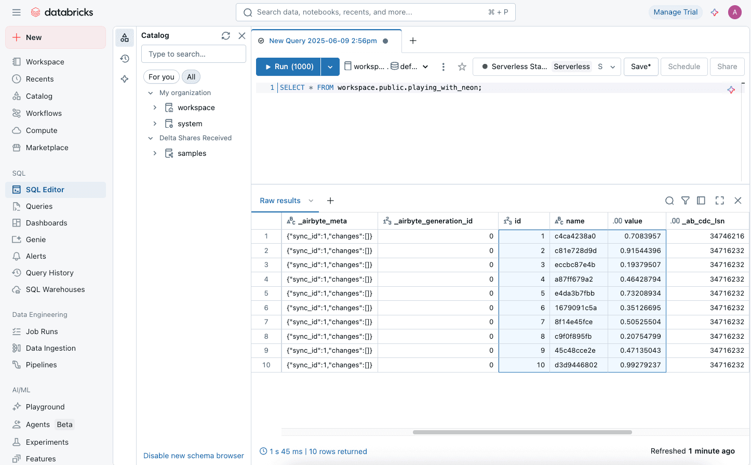Select the For you filter

[x=161, y=76]
